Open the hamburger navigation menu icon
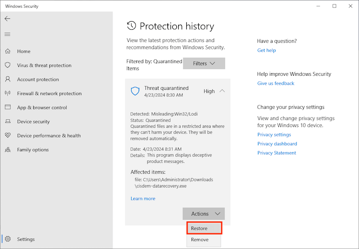This screenshot has width=359, height=249. [x=7, y=35]
